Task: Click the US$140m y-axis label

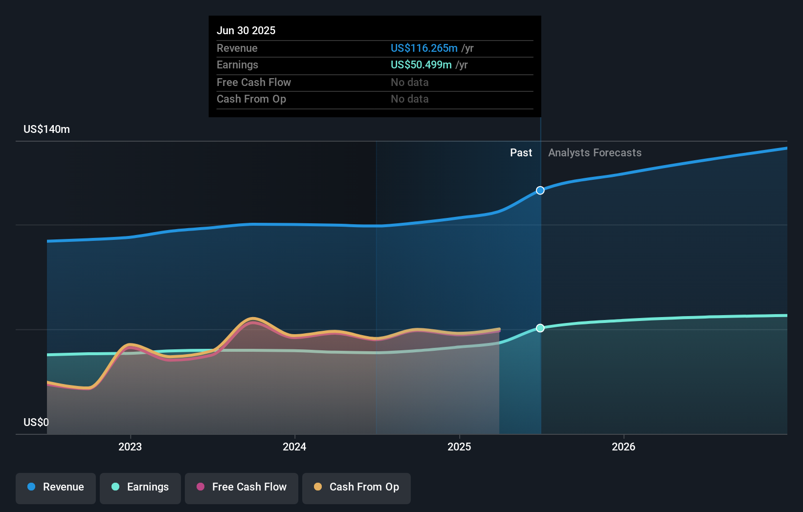Action: [46, 129]
